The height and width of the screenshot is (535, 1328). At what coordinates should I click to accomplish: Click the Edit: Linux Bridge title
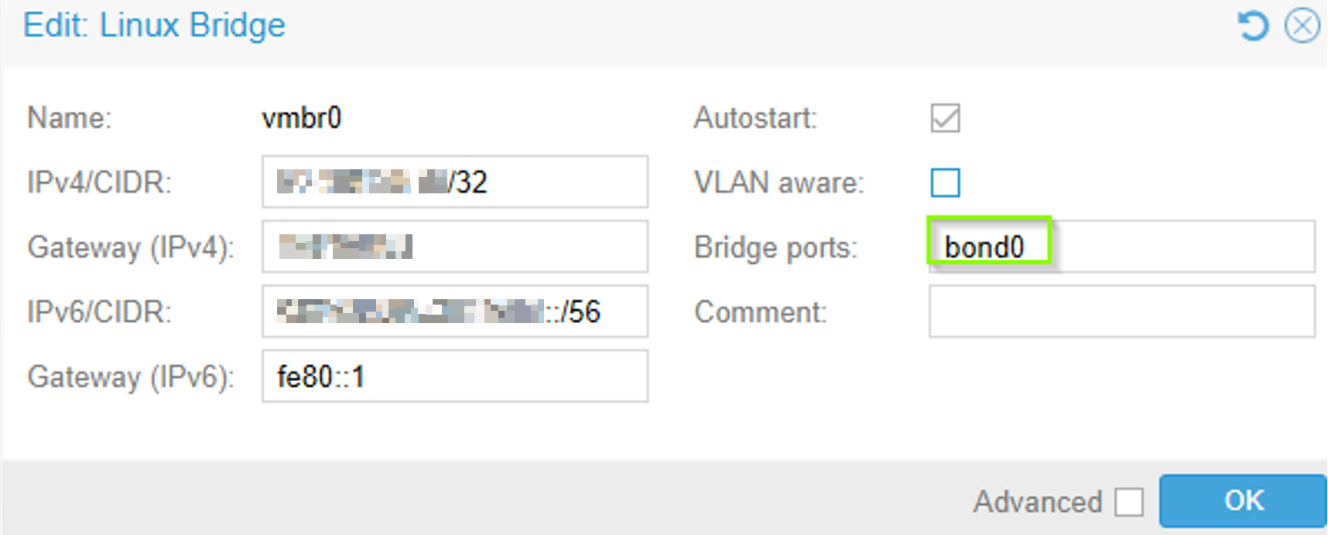pyautogui.click(x=154, y=24)
